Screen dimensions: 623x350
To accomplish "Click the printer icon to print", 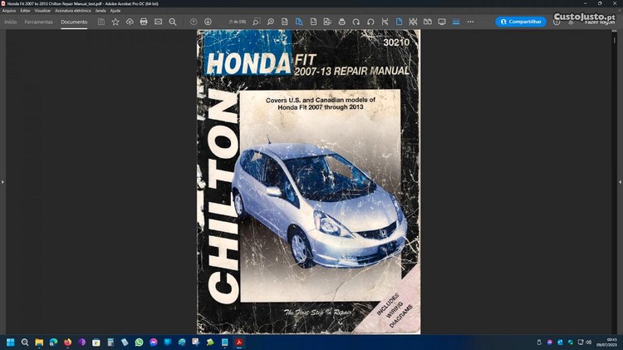I will pos(144,22).
